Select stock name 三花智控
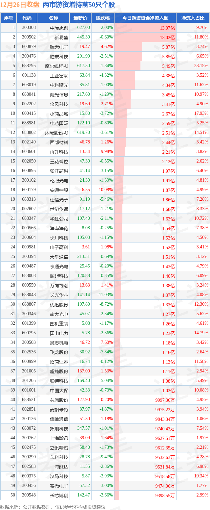210x510 pixels. pyautogui.click(x=59, y=161)
